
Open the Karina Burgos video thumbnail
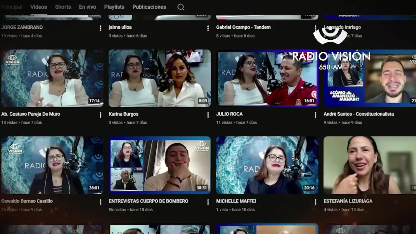coord(160,78)
